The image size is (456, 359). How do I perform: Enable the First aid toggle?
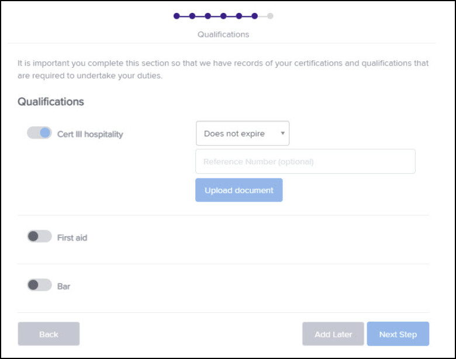click(x=39, y=236)
